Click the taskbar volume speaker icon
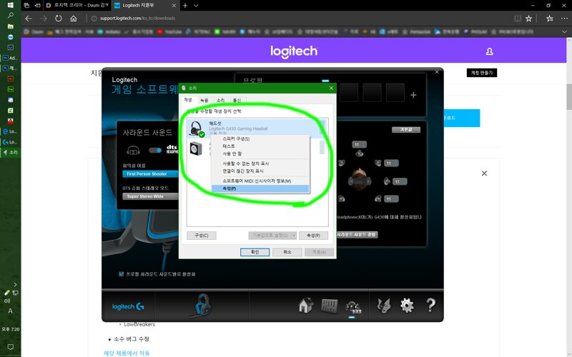Image resolution: width=572 pixels, height=357 pixels. pos(6,301)
